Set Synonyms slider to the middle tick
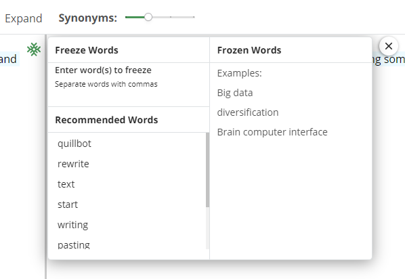Viewport: 405px width, 279px height. click(171, 18)
